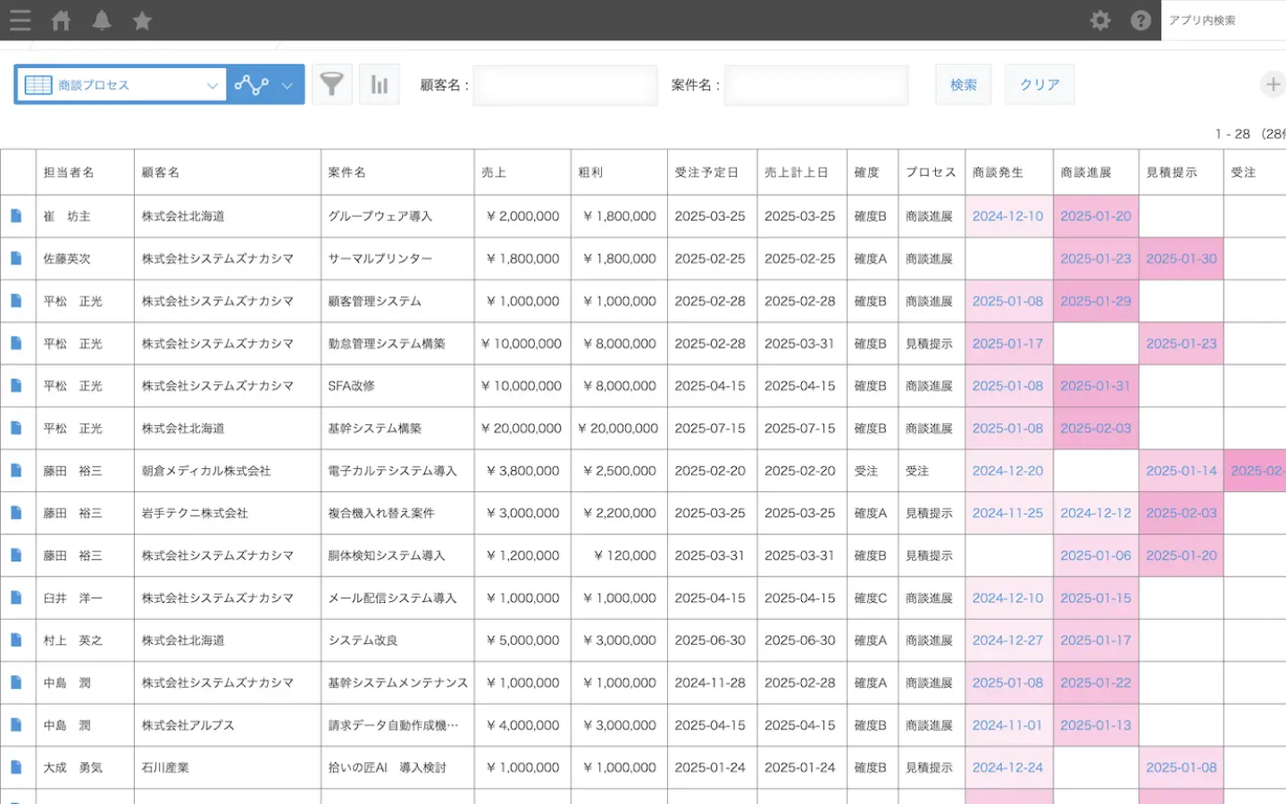Click the アプリ内検索 search box
Viewport: 1286px width, 804px height.
pyautogui.click(x=1223, y=20)
